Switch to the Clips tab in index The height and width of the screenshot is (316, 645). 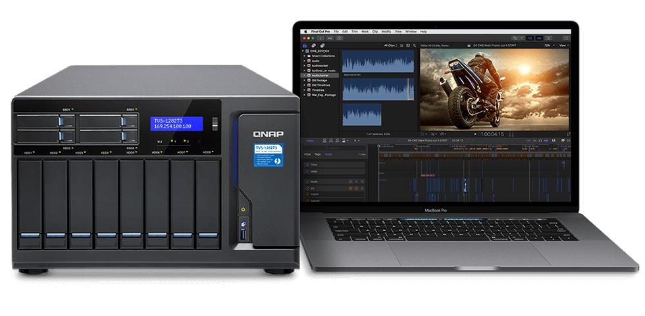[307, 154]
